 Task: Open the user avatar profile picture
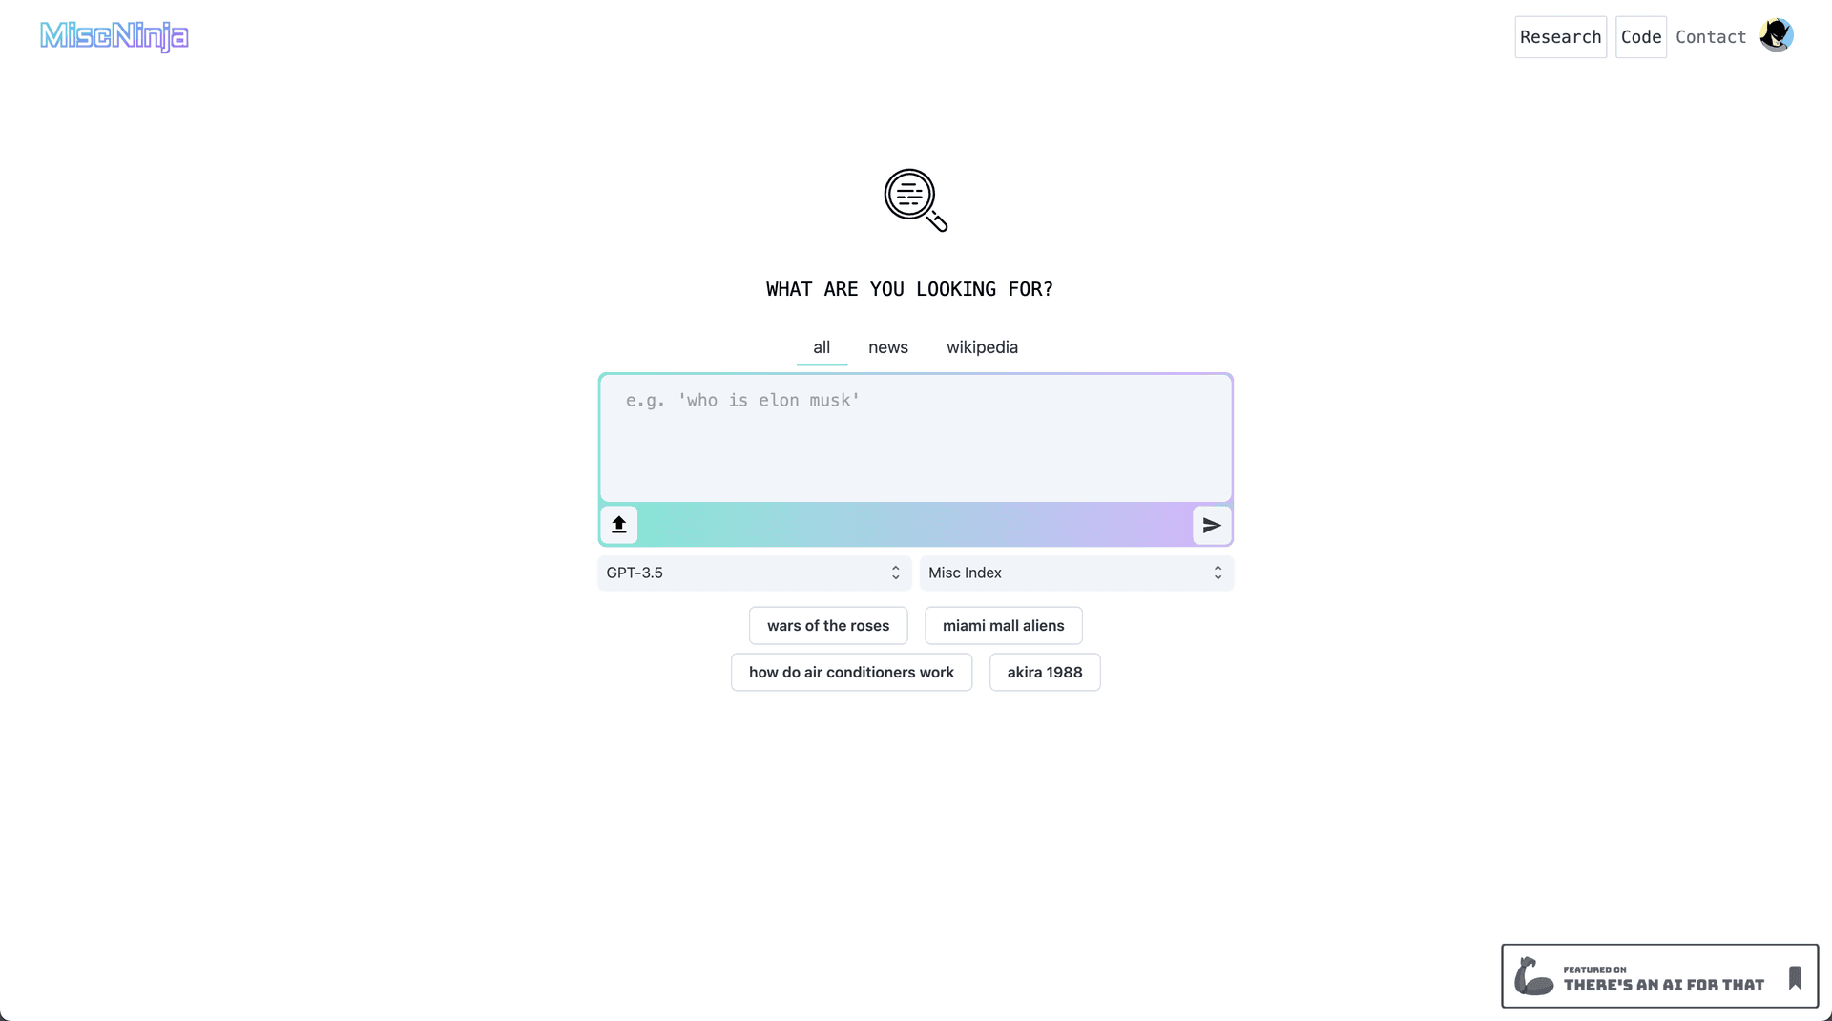pyautogui.click(x=1777, y=36)
